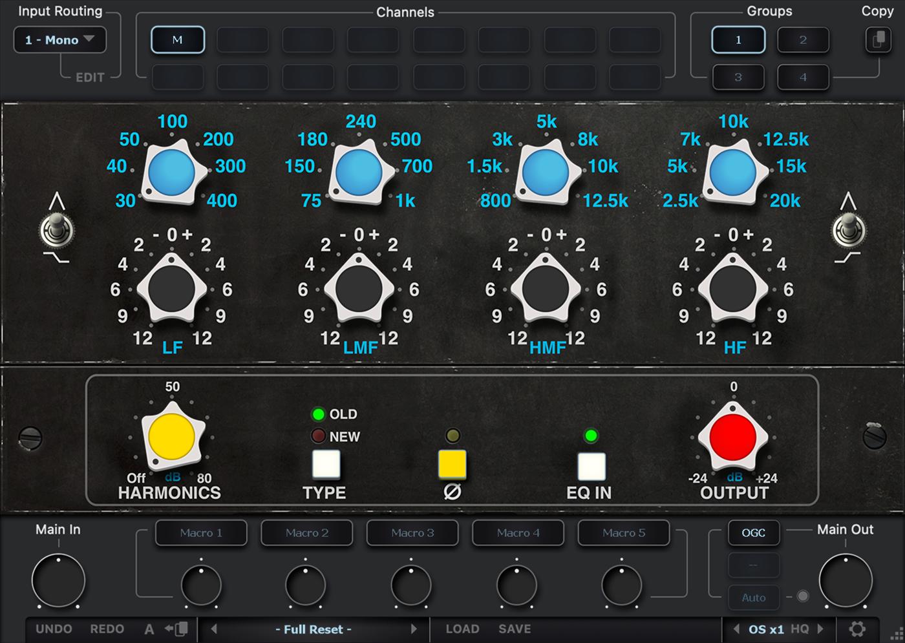This screenshot has width=905, height=643.
Task: Click the red OUTPUT knob
Action: [732, 437]
